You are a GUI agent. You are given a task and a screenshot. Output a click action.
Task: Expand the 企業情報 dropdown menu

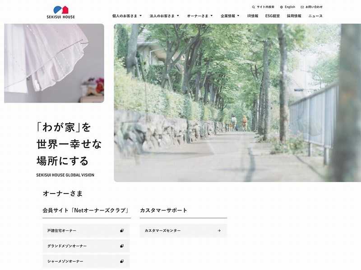pos(230,16)
